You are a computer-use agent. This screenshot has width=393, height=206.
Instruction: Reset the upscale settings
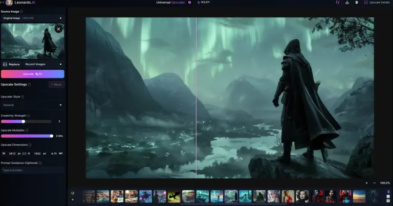click(x=56, y=85)
